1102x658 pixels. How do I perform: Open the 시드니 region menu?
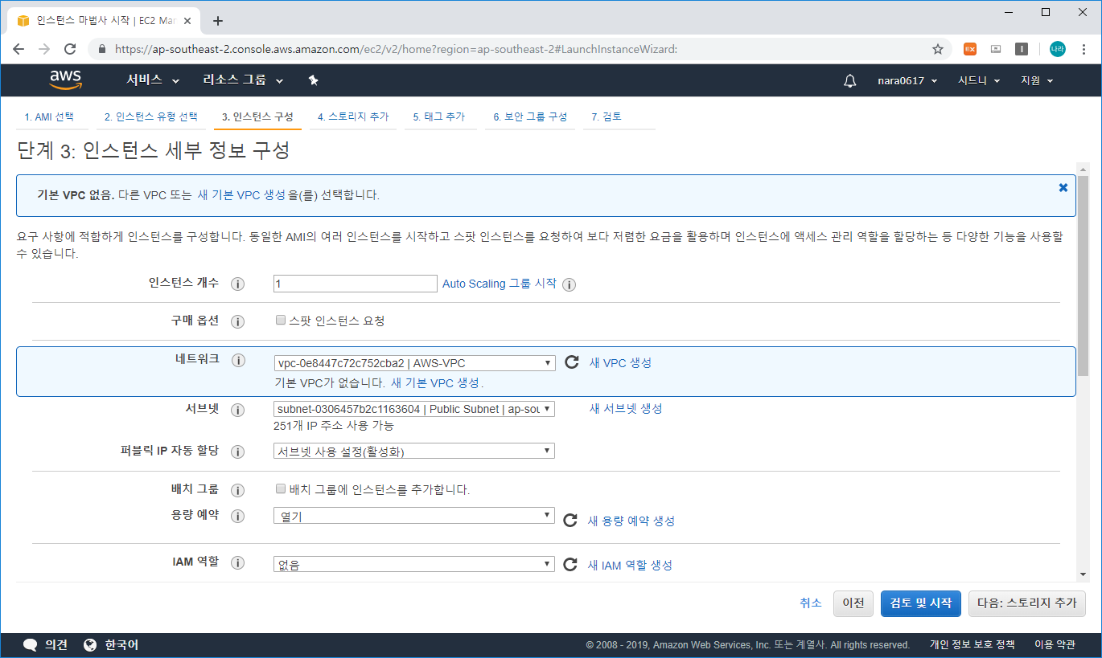(979, 80)
